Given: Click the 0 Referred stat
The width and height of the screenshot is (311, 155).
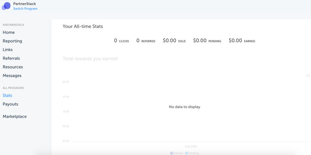Looking at the screenshot, I should pos(146,41).
